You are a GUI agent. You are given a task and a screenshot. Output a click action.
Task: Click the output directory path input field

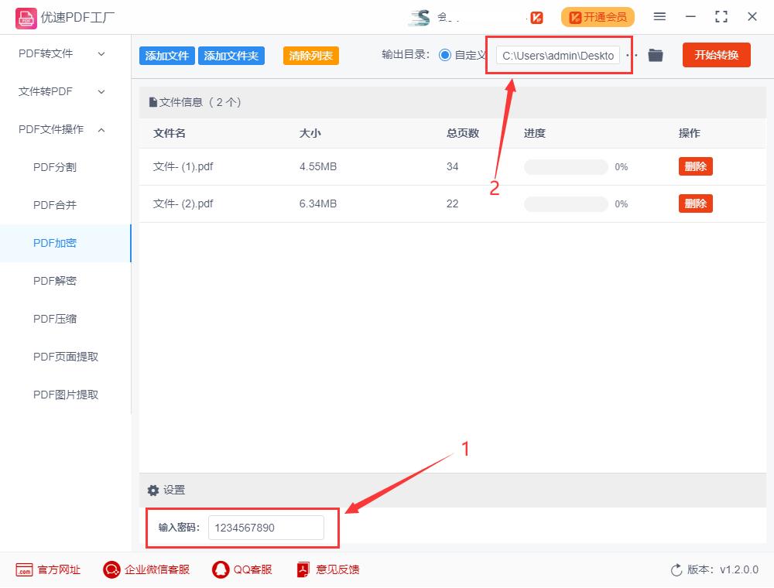click(559, 55)
